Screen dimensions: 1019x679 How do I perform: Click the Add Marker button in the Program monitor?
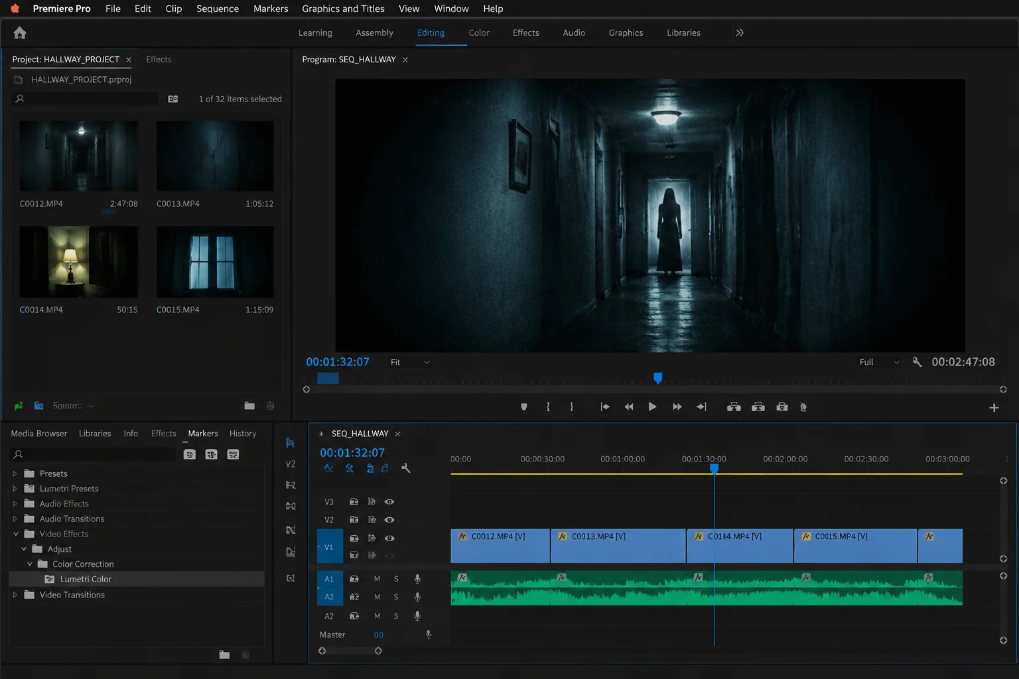tap(524, 406)
